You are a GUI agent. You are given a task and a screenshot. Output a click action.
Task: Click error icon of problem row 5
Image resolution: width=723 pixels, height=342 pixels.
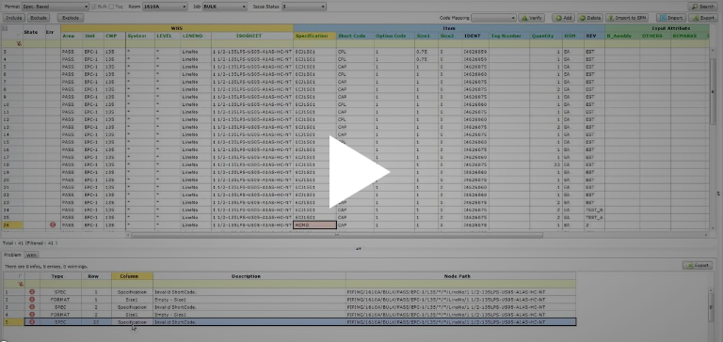[x=32, y=321]
